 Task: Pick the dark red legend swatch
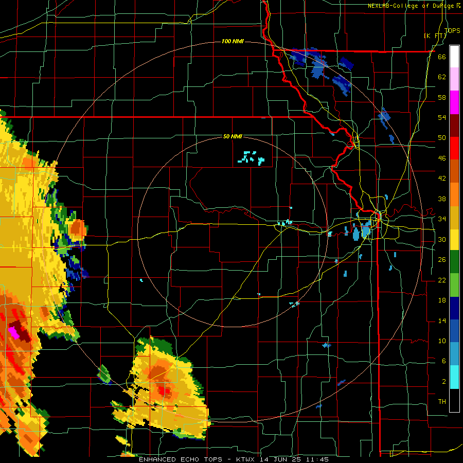pos(454,125)
